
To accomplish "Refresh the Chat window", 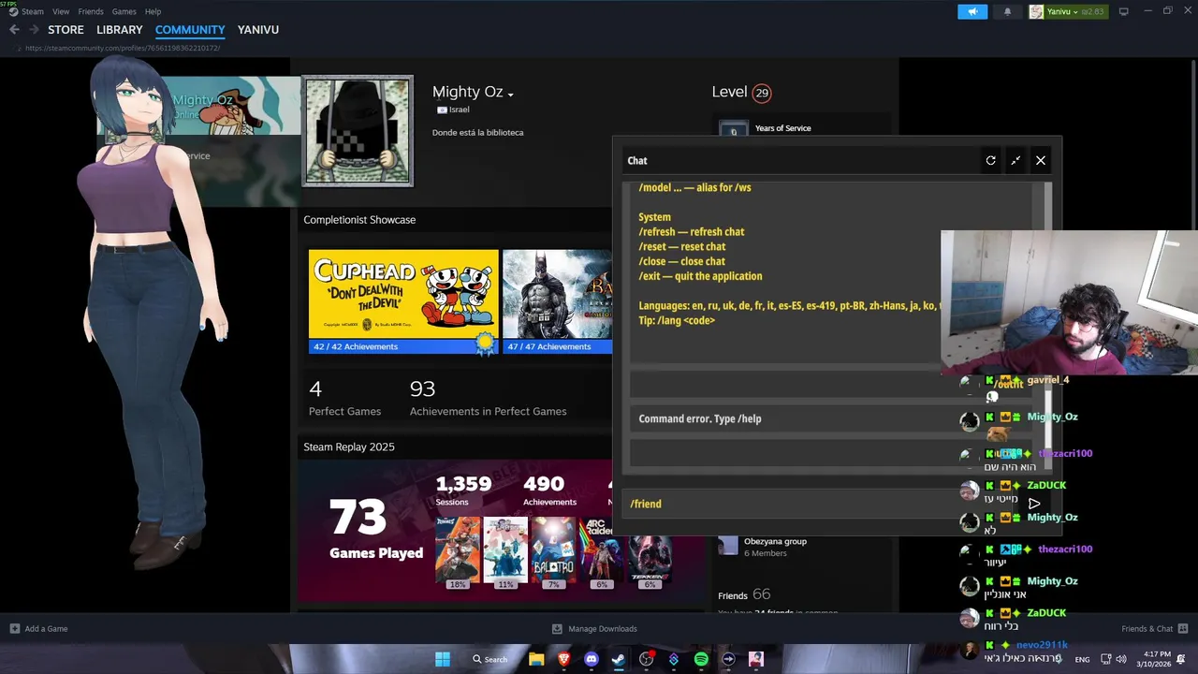I will click(990, 161).
